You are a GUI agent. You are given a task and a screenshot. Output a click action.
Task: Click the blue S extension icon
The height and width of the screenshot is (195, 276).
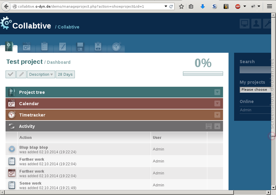[214, 7]
